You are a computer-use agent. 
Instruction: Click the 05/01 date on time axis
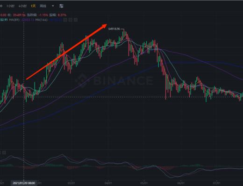point(144,183)
